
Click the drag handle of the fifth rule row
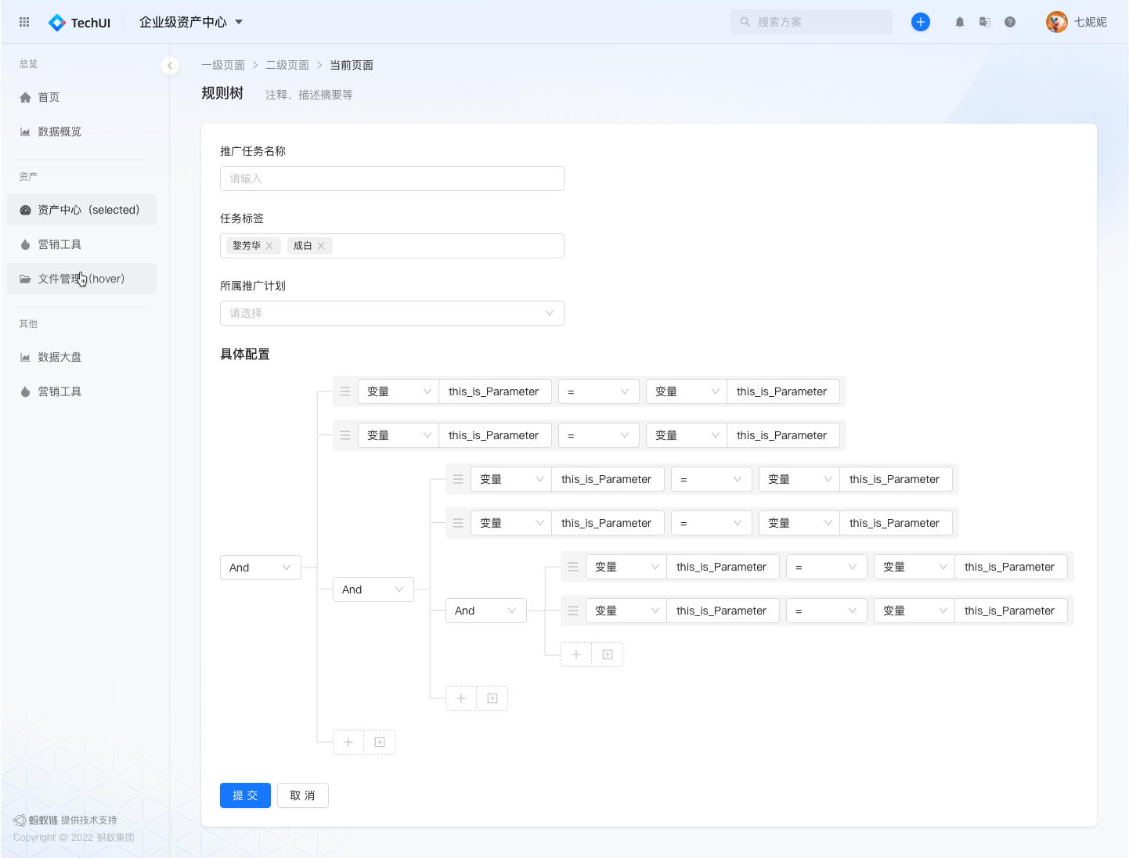pyautogui.click(x=573, y=567)
